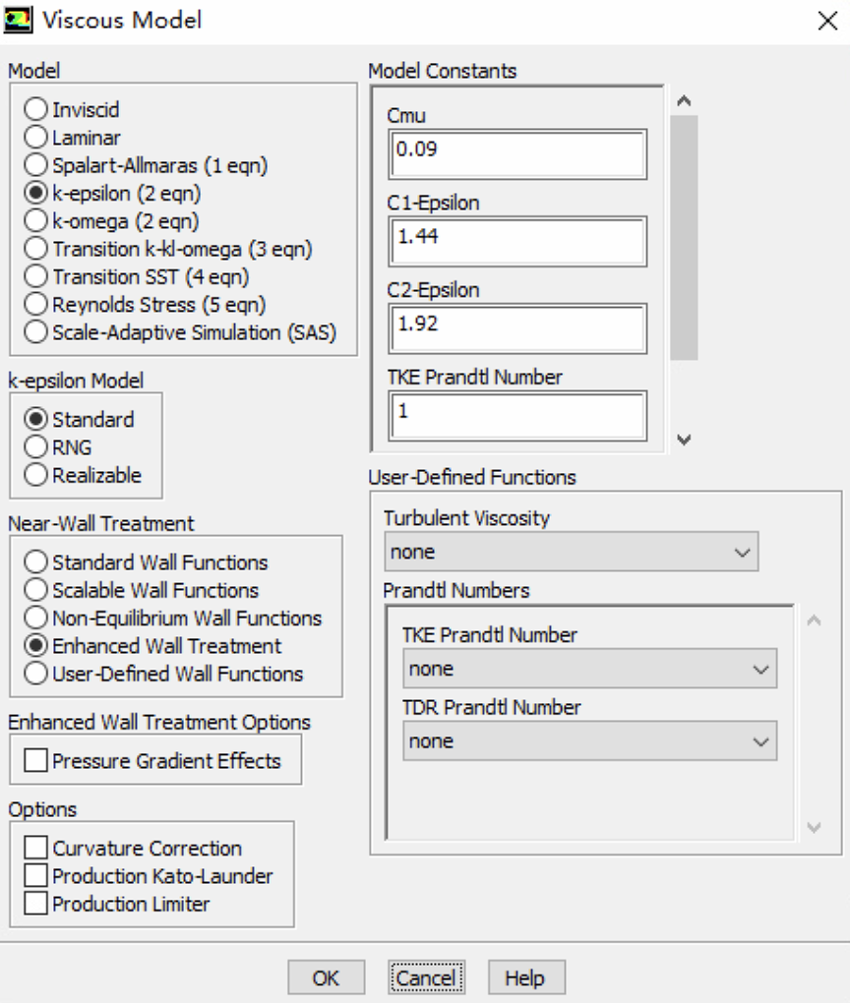Image resolution: width=850 pixels, height=1003 pixels.
Task: Expand the TKE Prandtl Number dropdown
Action: point(589,670)
